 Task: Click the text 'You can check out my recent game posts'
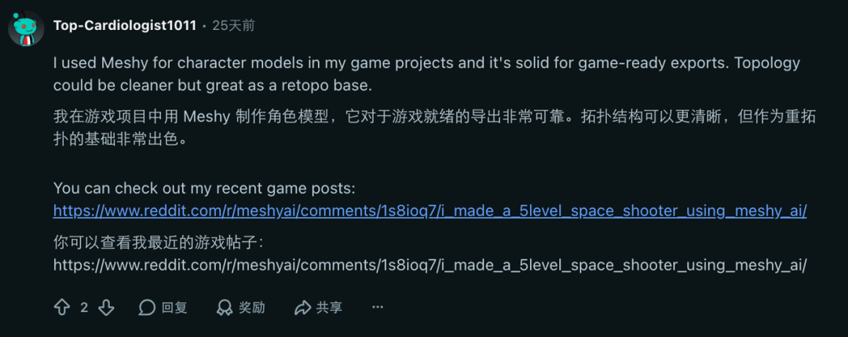(x=204, y=189)
